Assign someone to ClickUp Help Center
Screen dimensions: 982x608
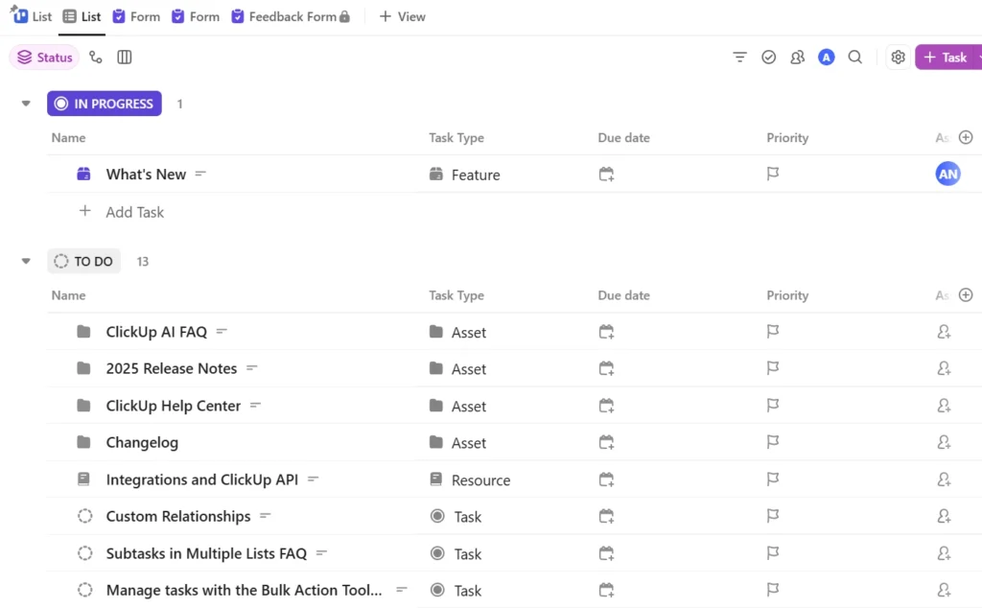point(944,406)
